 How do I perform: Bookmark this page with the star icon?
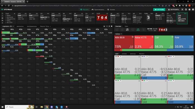(169, 6)
